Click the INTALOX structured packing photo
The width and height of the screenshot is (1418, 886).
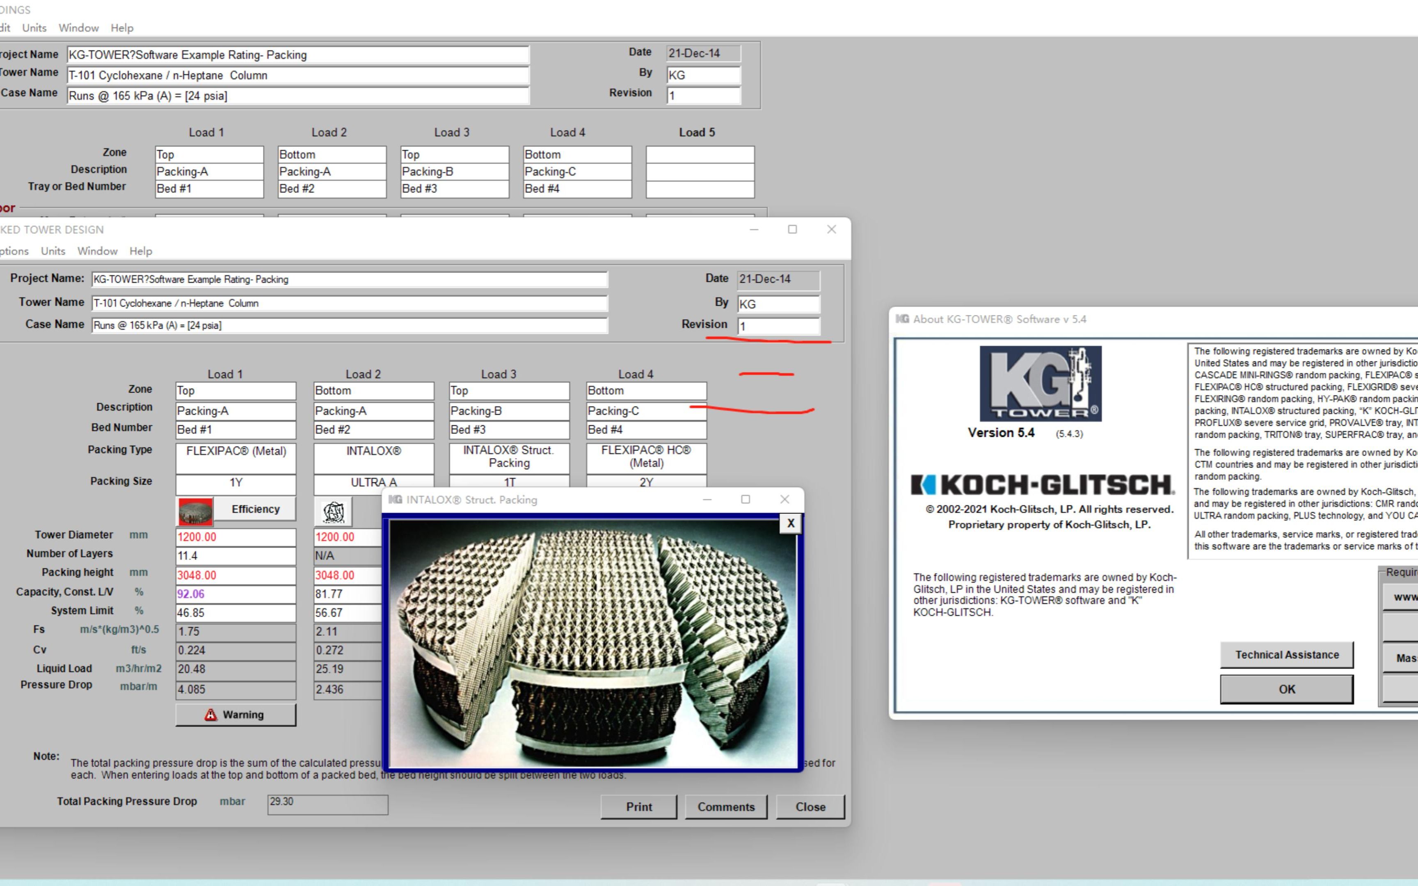593,644
